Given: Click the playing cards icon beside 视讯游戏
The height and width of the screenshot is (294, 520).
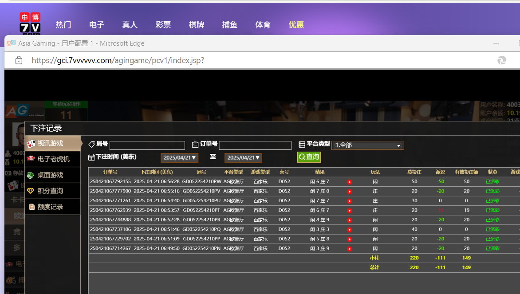Looking at the screenshot, I should pyautogui.click(x=31, y=144).
